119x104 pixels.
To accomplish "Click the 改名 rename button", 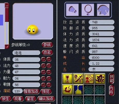I will [47, 52].
